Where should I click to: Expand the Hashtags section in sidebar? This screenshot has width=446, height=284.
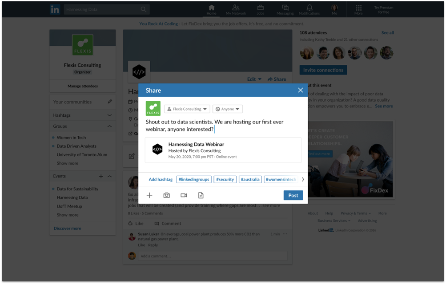110,115
